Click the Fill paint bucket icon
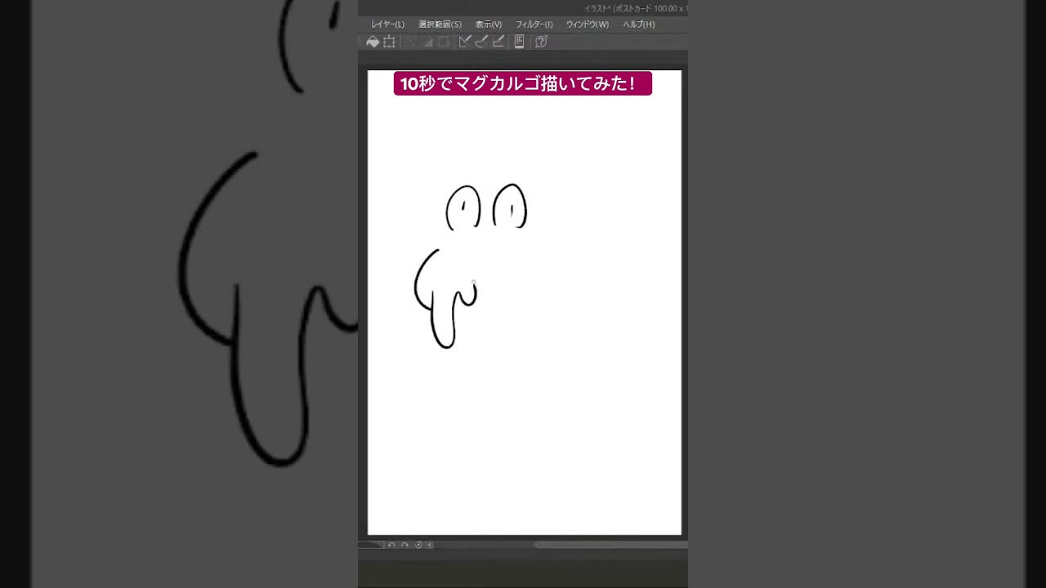The image size is (1046, 588). coord(373,42)
